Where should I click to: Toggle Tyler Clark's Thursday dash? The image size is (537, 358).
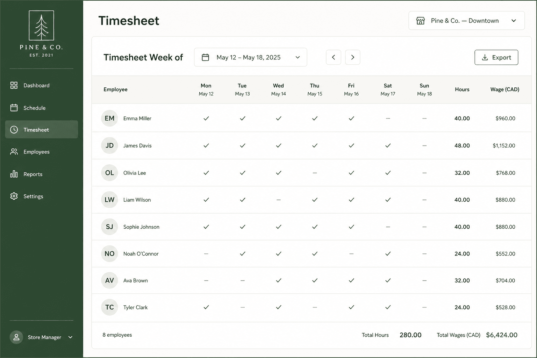pos(315,307)
